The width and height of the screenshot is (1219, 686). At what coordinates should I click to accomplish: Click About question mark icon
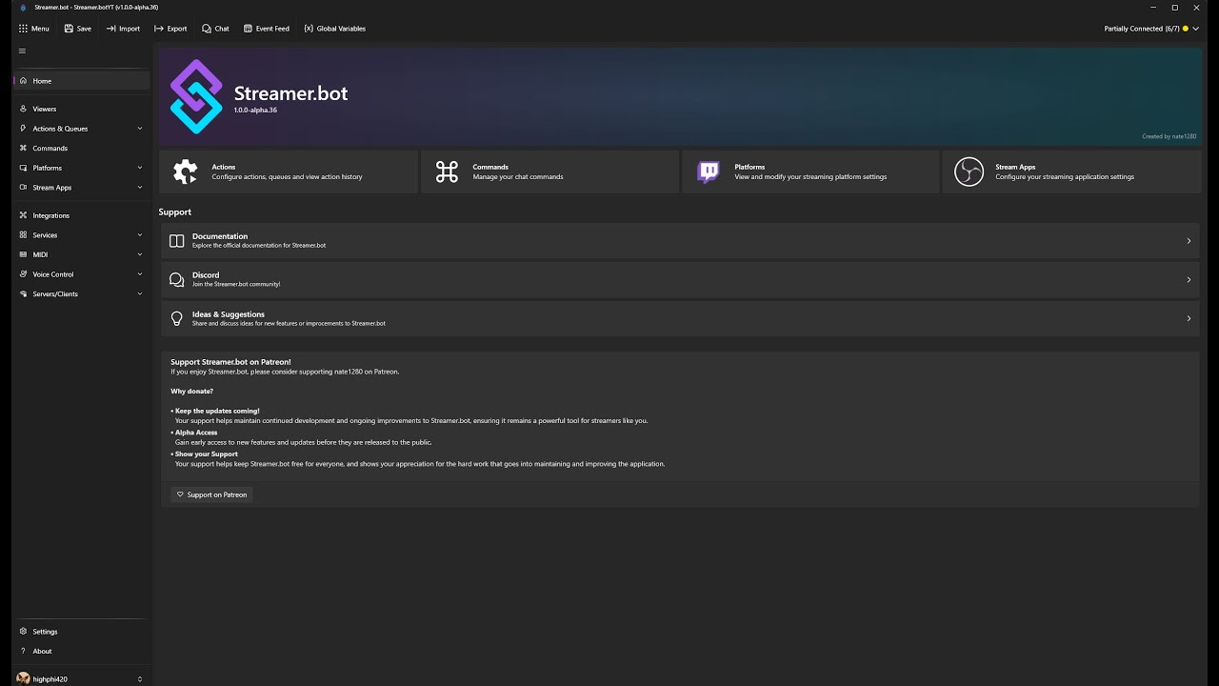click(23, 651)
